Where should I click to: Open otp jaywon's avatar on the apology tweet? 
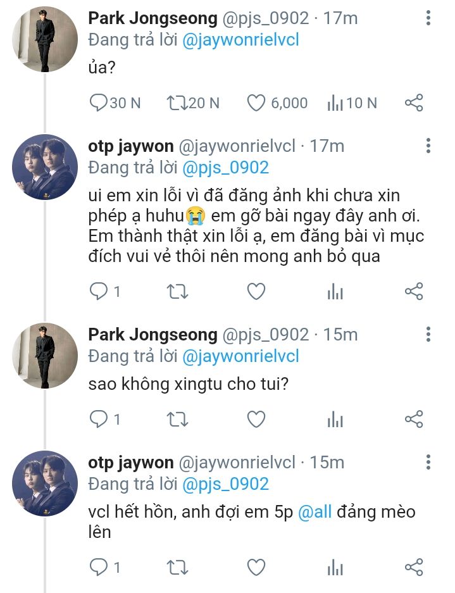coord(44,166)
